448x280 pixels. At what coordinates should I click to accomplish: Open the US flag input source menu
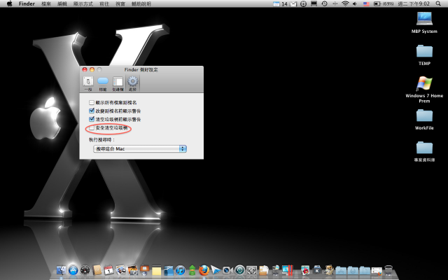click(366, 3)
